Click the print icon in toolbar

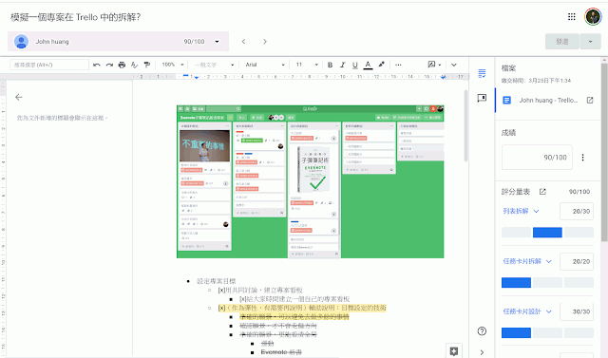(x=122, y=65)
